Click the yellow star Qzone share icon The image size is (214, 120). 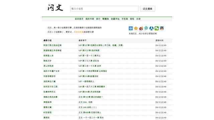tap(136, 28)
